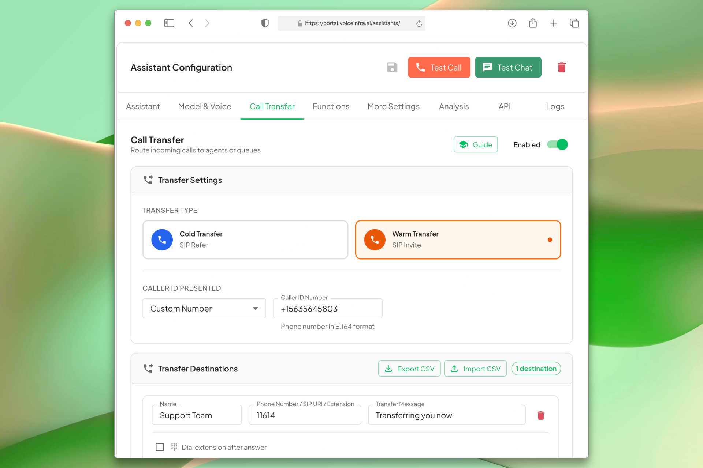Click the Assistant Configuration heading

pos(181,67)
